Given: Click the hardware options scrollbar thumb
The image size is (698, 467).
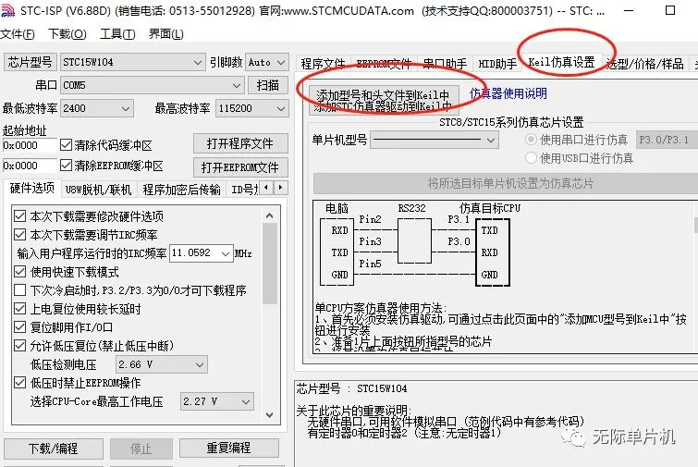Looking at the screenshot, I should click(270, 264).
